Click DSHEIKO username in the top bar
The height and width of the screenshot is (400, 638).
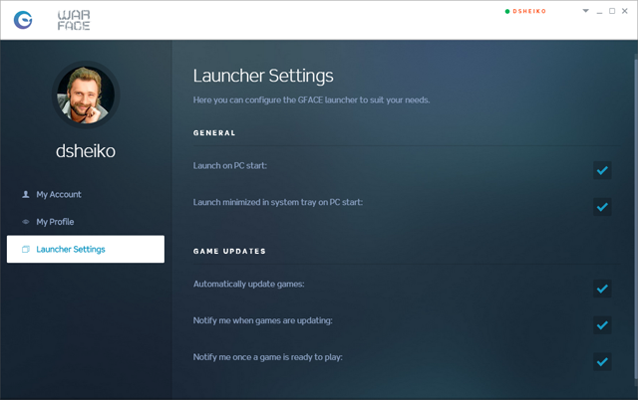(x=529, y=12)
